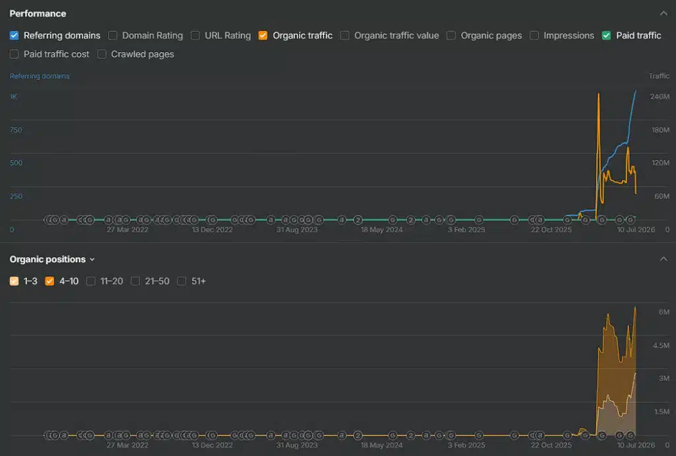Click the 240M axis value

[x=659, y=96]
